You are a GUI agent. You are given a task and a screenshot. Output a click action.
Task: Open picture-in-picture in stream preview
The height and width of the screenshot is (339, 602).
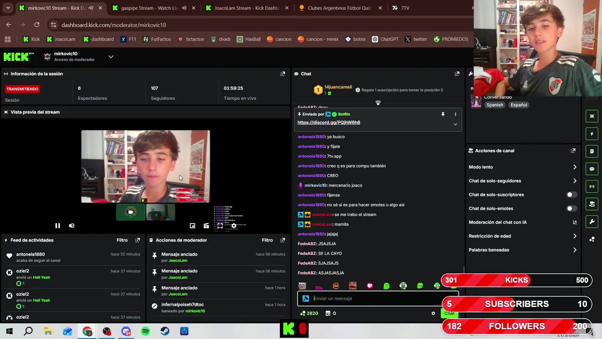(x=192, y=226)
